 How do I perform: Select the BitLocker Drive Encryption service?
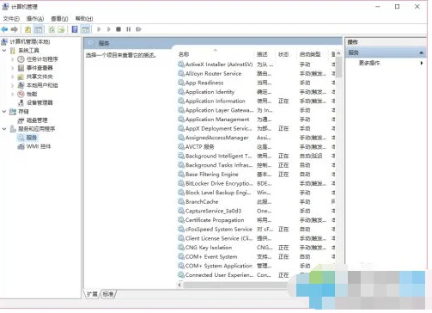(x=219, y=183)
